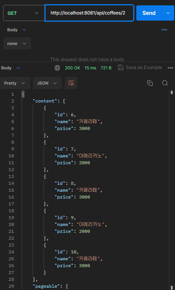This screenshot has width=175, height=290.
Task: Click the 200 OK status label
Action: pyautogui.click(x=73, y=68)
